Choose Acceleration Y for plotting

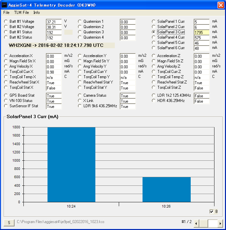[x=80, y=56]
